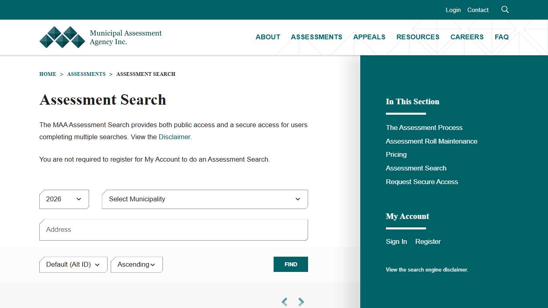Click the right pagination arrow

[301, 302]
